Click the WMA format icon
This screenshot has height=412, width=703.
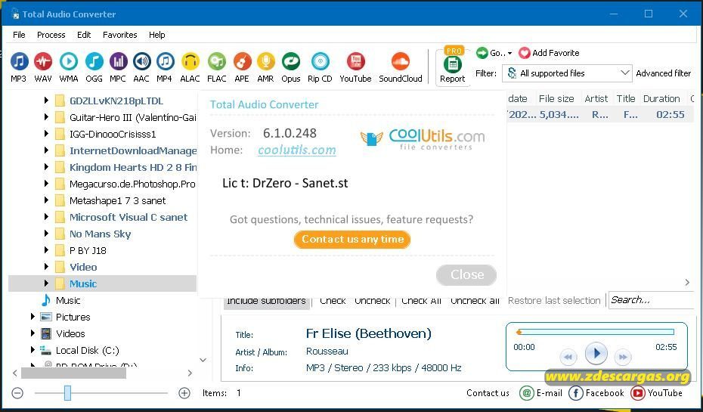(x=69, y=62)
